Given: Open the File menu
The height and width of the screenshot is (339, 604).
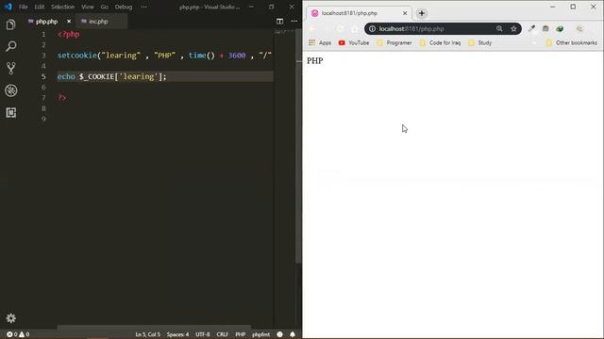Looking at the screenshot, I should click(23, 7).
